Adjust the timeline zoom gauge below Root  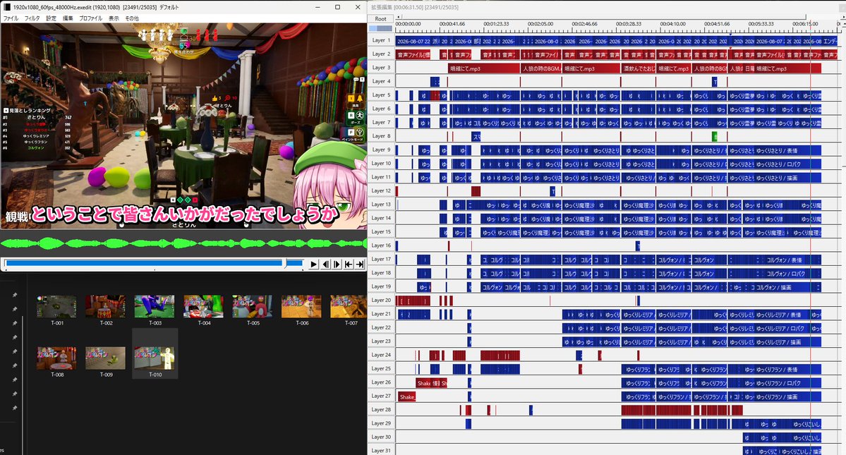coord(380,29)
